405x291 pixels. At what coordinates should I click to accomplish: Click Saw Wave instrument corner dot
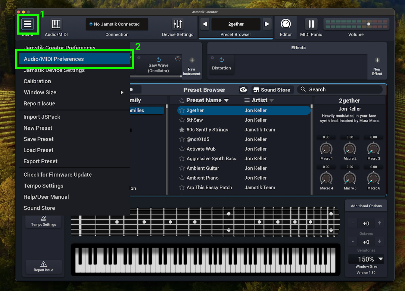[x=139, y=58]
